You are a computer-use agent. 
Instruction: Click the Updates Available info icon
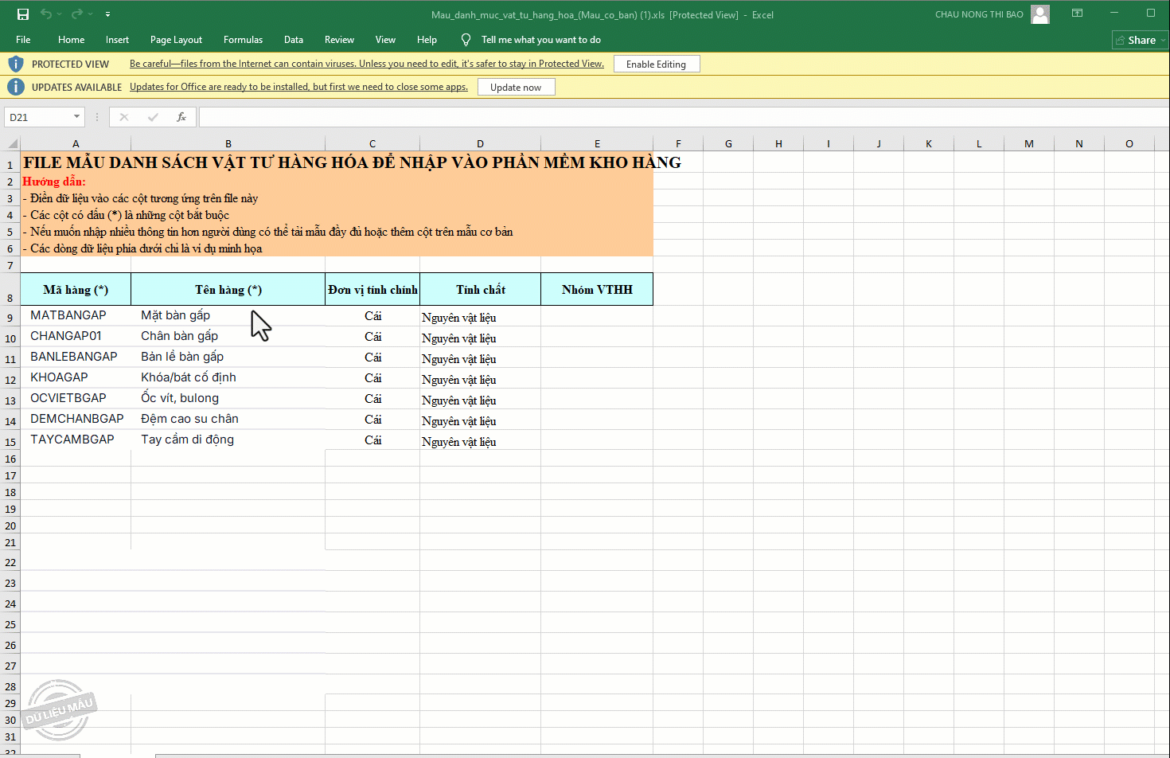coord(15,87)
